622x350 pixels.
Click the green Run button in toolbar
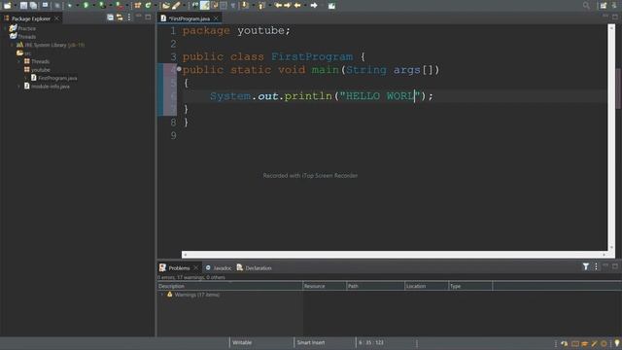86,6
